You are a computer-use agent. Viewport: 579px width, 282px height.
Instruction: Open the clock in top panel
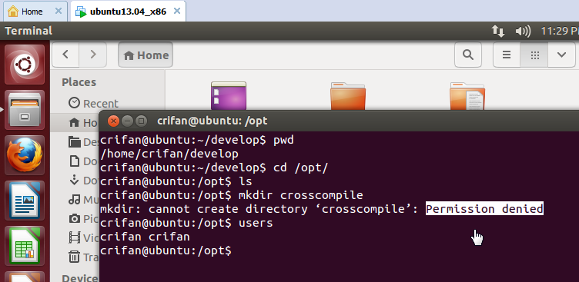click(x=560, y=31)
